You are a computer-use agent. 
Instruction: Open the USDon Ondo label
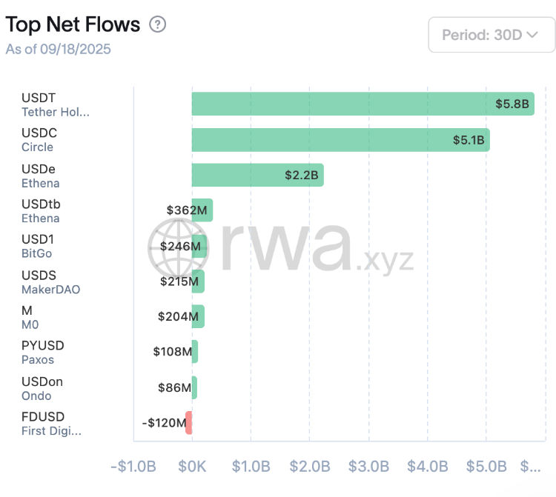(42, 388)
